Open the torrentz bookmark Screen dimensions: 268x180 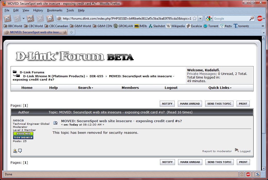pos(241,26)
